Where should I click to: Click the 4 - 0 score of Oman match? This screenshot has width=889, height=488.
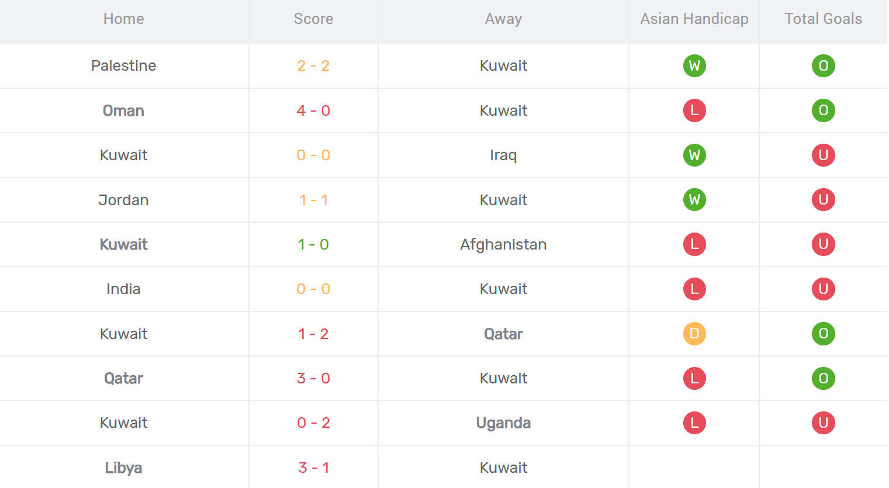pyautogui.click(x=313, y=110)
